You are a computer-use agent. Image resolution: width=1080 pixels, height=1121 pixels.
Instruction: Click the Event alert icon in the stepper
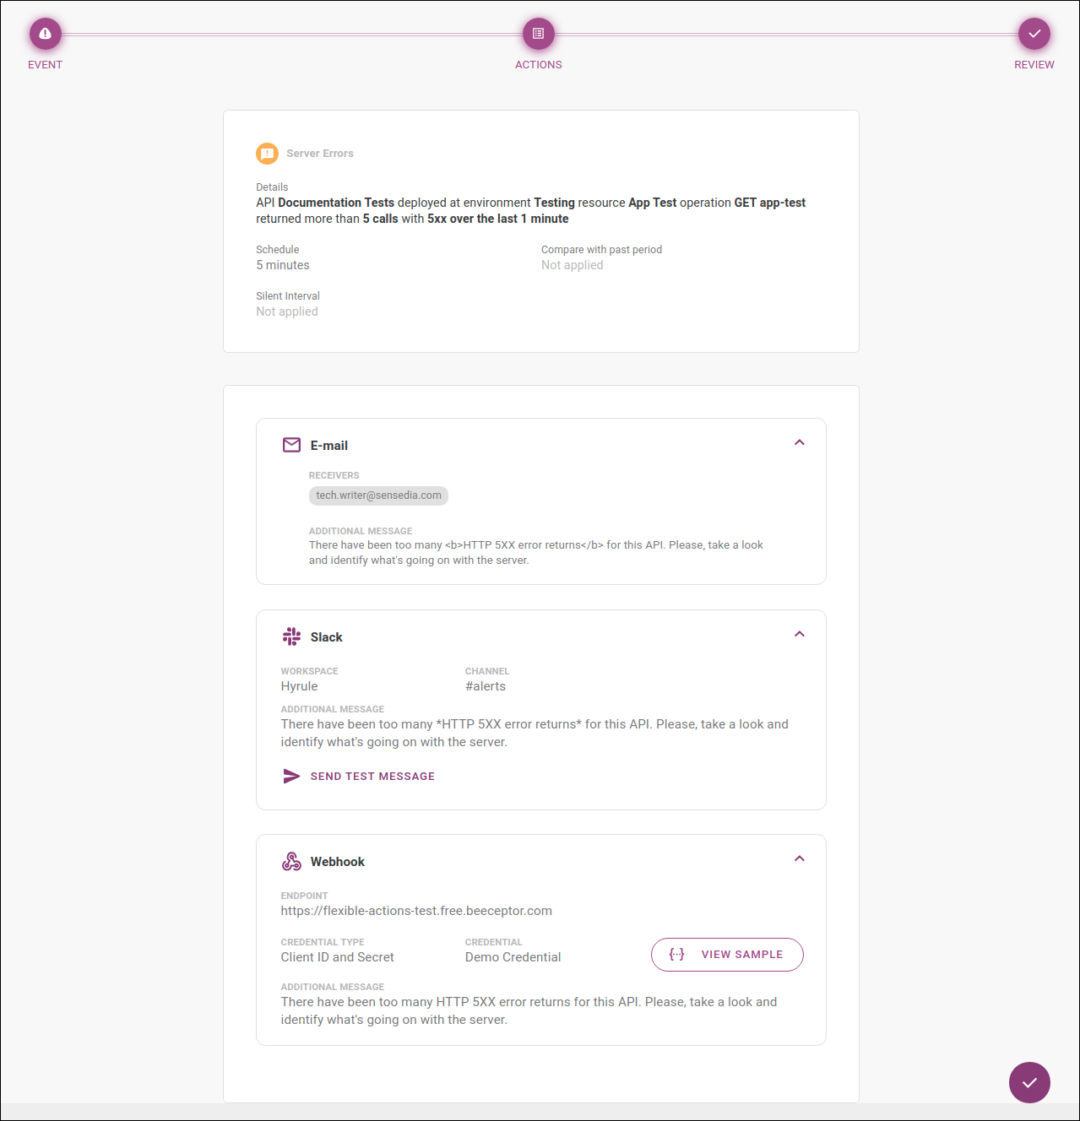click(x=45, y=33)
